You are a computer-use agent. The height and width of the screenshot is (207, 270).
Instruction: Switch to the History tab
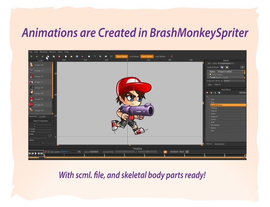[x=209, y=144]
